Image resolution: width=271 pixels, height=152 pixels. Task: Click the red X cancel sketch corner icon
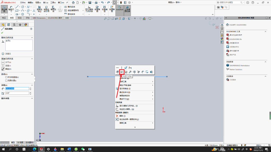217,27
